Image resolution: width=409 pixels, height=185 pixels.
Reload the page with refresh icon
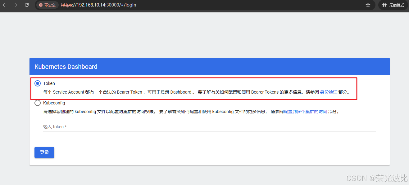click(x=27, y=5)
